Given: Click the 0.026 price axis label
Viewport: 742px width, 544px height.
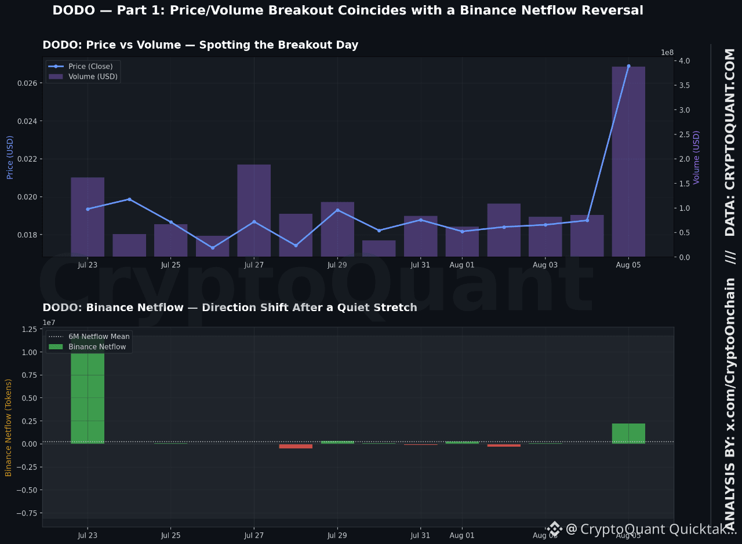Looking at the screenshot, I should pyautogui.click(x=27, y=83).
